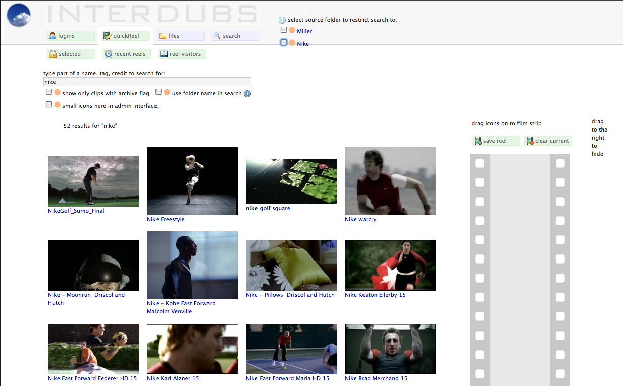623x386 pixels.
Task: Go to the files tab
Action: [x=181, y=36]
